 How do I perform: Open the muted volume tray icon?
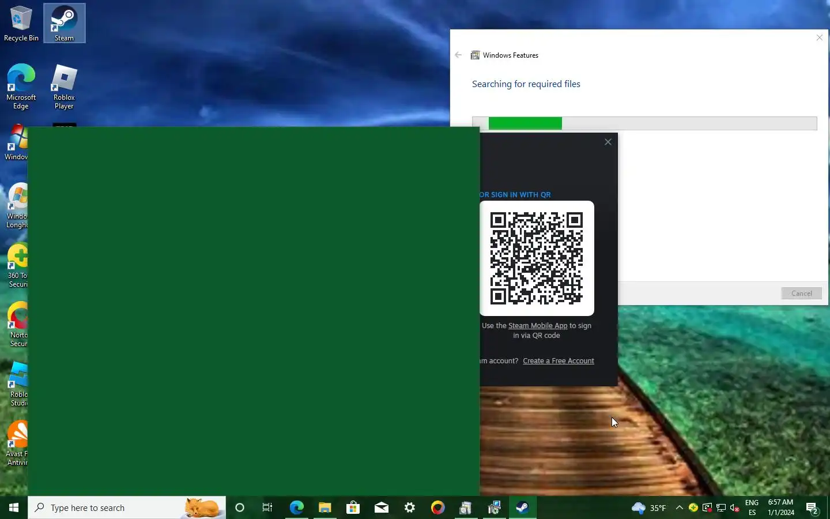pos(735,507)
